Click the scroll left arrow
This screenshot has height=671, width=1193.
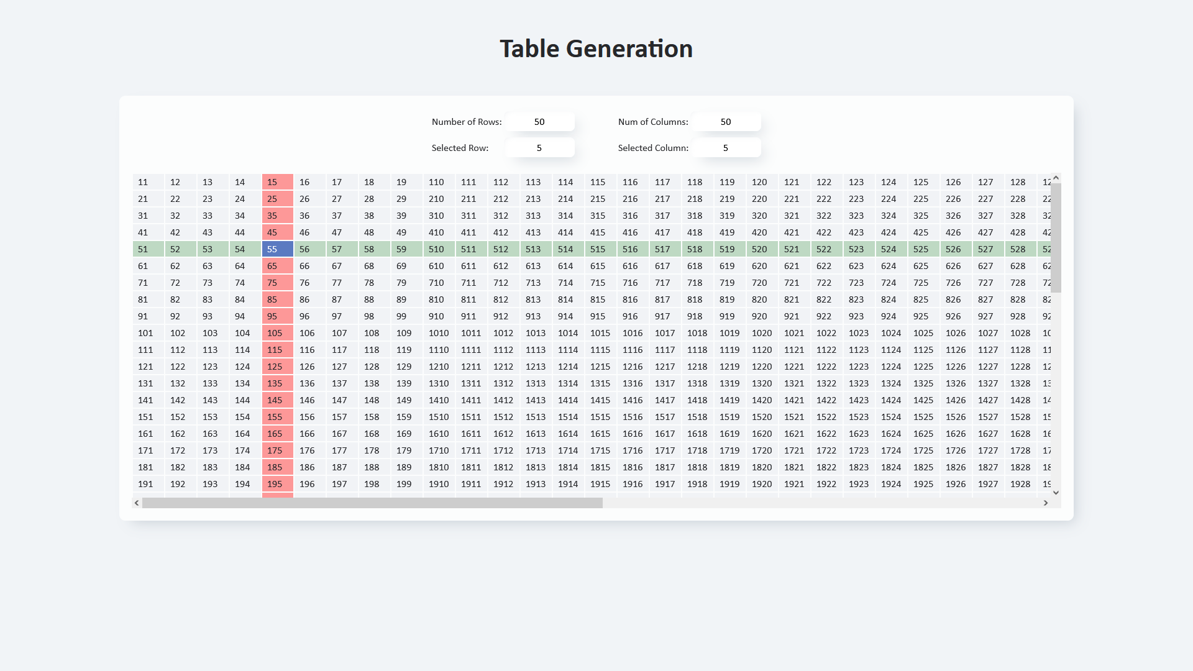137,503
